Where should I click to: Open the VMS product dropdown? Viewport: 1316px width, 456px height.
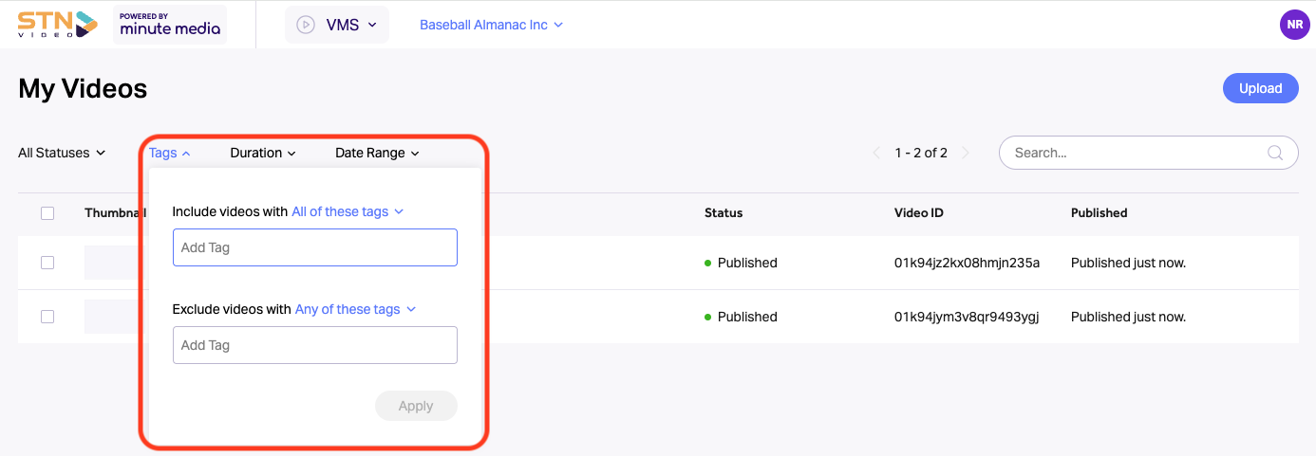coord(337,25)
